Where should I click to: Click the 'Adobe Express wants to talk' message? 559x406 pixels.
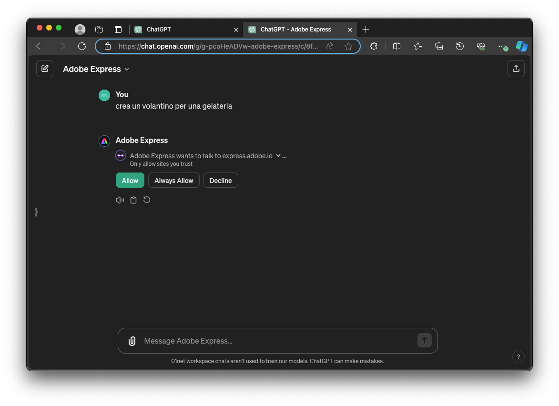tap(201, 156)
